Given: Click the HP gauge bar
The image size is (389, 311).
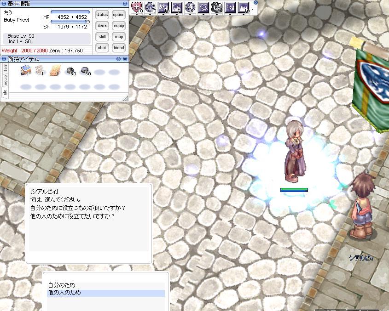Looking at the screenshot, I should (70, 12).
